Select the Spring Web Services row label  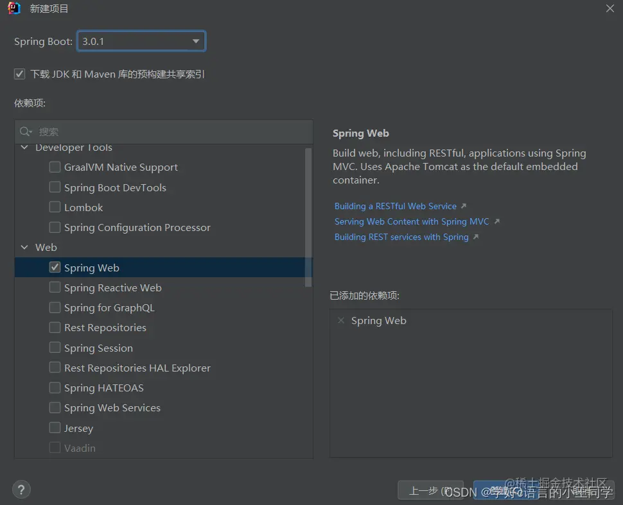coord(112,408)
